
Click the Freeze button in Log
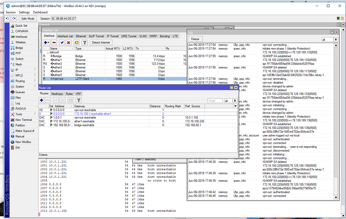click(x=195, y=39)
